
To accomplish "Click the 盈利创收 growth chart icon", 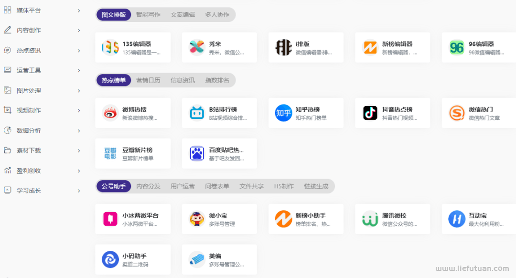I will pyautogui.click(x=7, y=171).
